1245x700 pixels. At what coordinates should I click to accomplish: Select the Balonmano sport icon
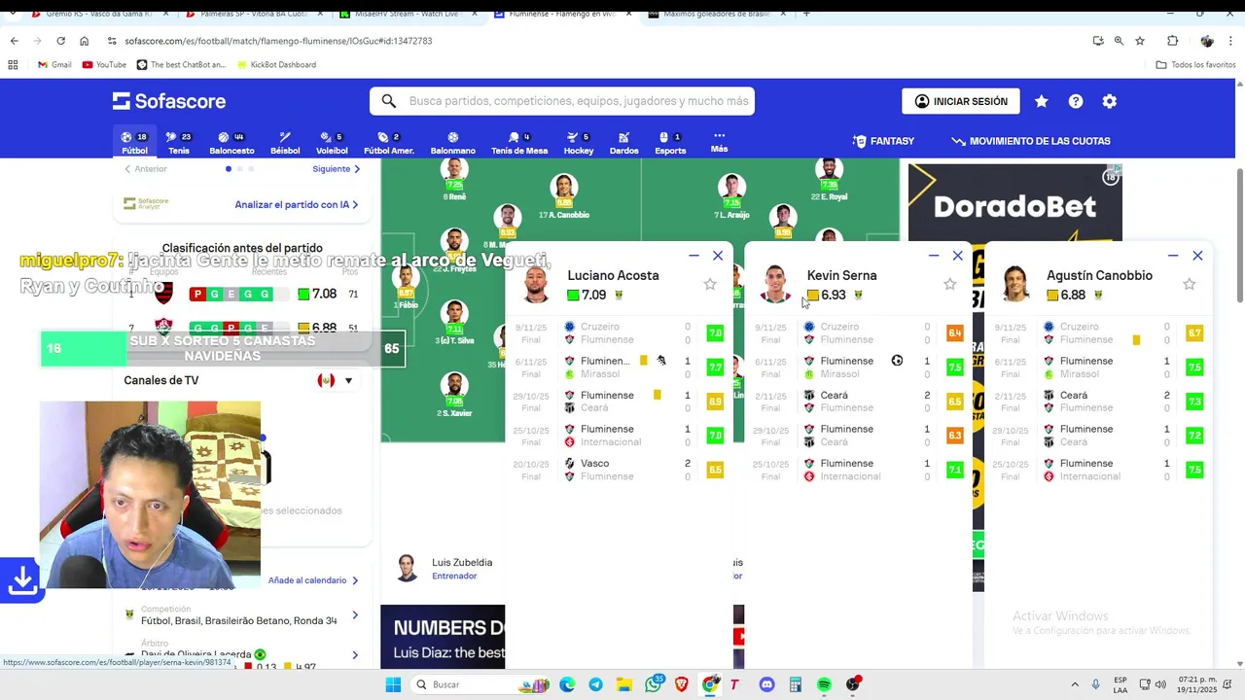pos(452,143)
